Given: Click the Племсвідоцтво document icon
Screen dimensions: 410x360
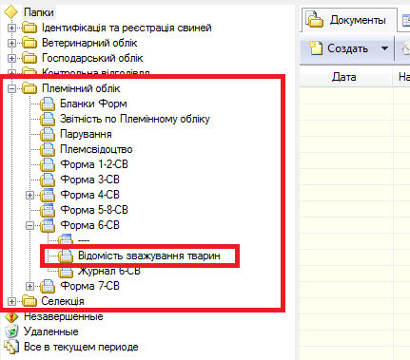Looking at the screenshot, I should pyautogui.click(x=48, y=149).
